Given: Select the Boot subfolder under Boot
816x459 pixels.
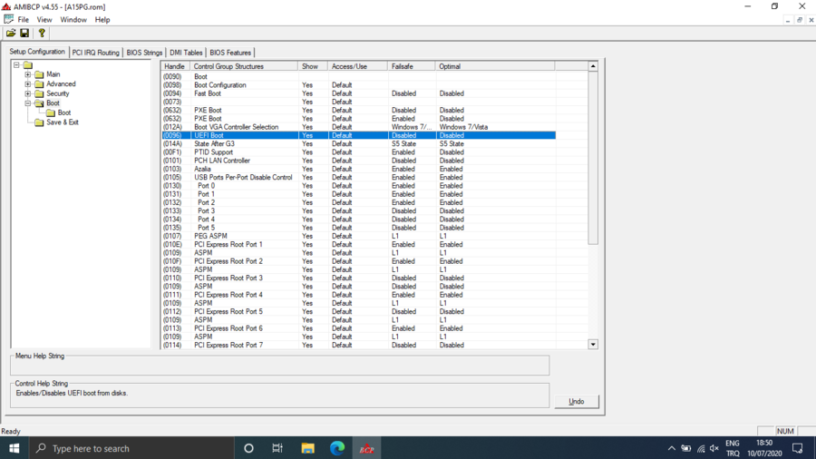Looking at the screenshot, I should pyautogui.click(x=64, y=112).
